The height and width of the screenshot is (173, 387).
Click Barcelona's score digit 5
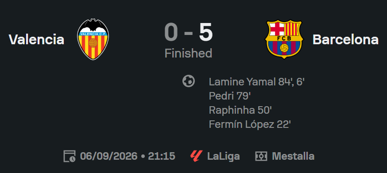click(206, 33)
